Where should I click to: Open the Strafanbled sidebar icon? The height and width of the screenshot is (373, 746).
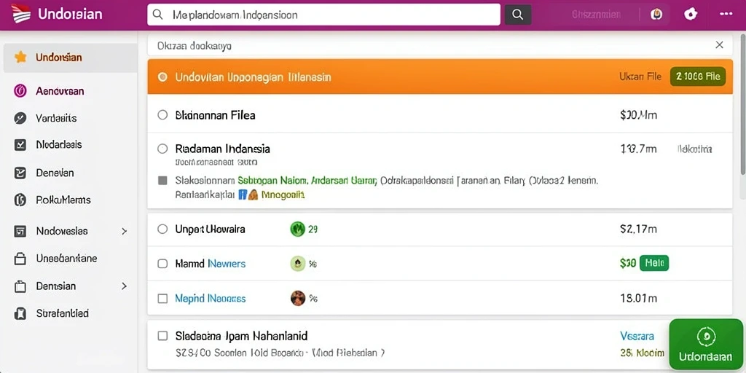(x=20, y=313)
